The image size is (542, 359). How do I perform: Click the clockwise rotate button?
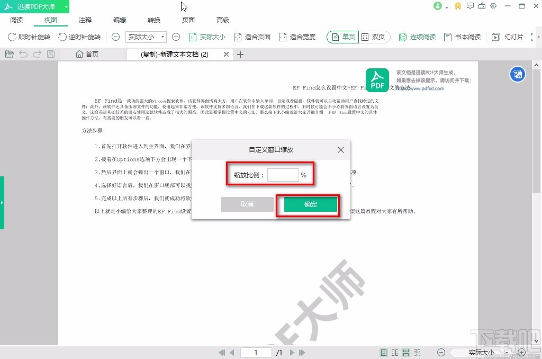pos(29,37)
